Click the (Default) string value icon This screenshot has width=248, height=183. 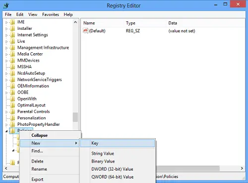[85, 31]
